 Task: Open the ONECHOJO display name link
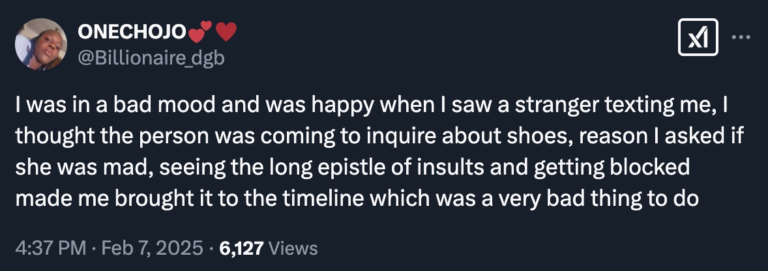(130, 33)
